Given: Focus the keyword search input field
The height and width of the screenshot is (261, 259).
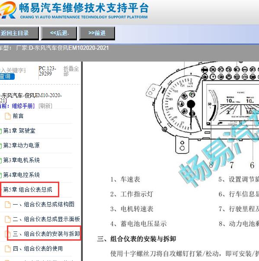Looking at the screenshot, I should point(13,70).
